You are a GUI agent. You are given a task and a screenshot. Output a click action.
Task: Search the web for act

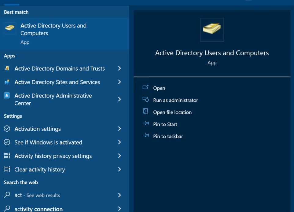pyautogui.click(x=37, y=195)
